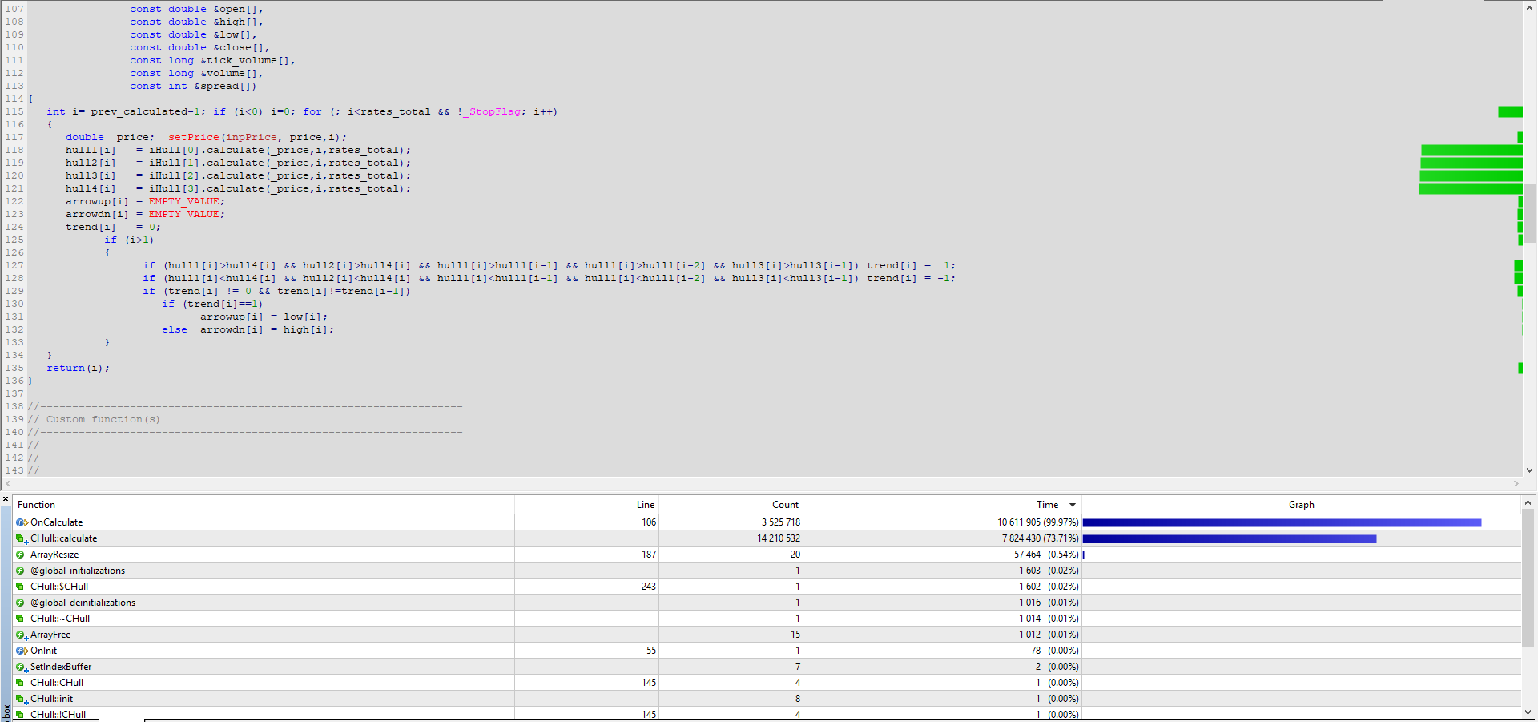
Task: Sort by the Time column header
Action: coord(1047,505)
